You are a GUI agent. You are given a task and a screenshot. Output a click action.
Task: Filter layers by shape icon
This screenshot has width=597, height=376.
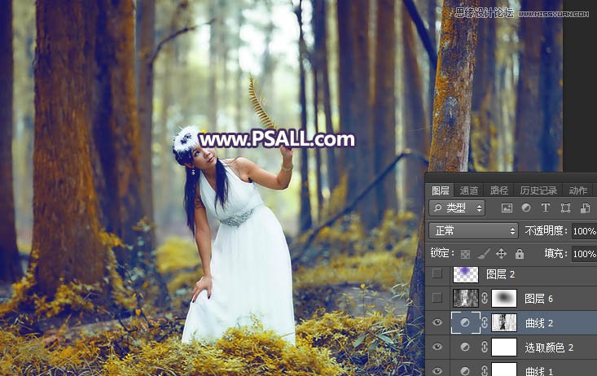click(565, 208)
